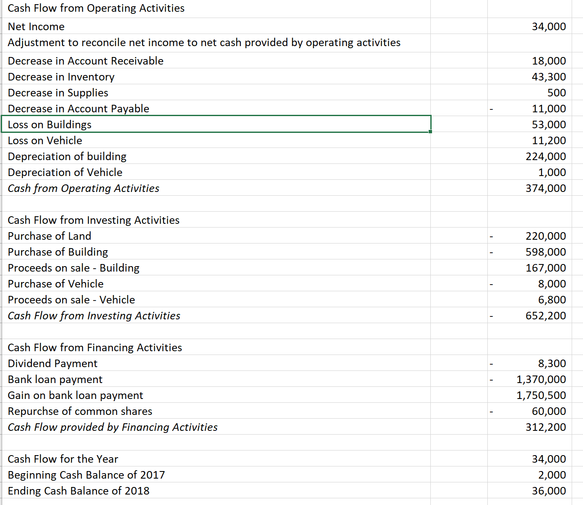583x505 pixels.
Task: Select the Net Income cell
Action: point(36,26)
